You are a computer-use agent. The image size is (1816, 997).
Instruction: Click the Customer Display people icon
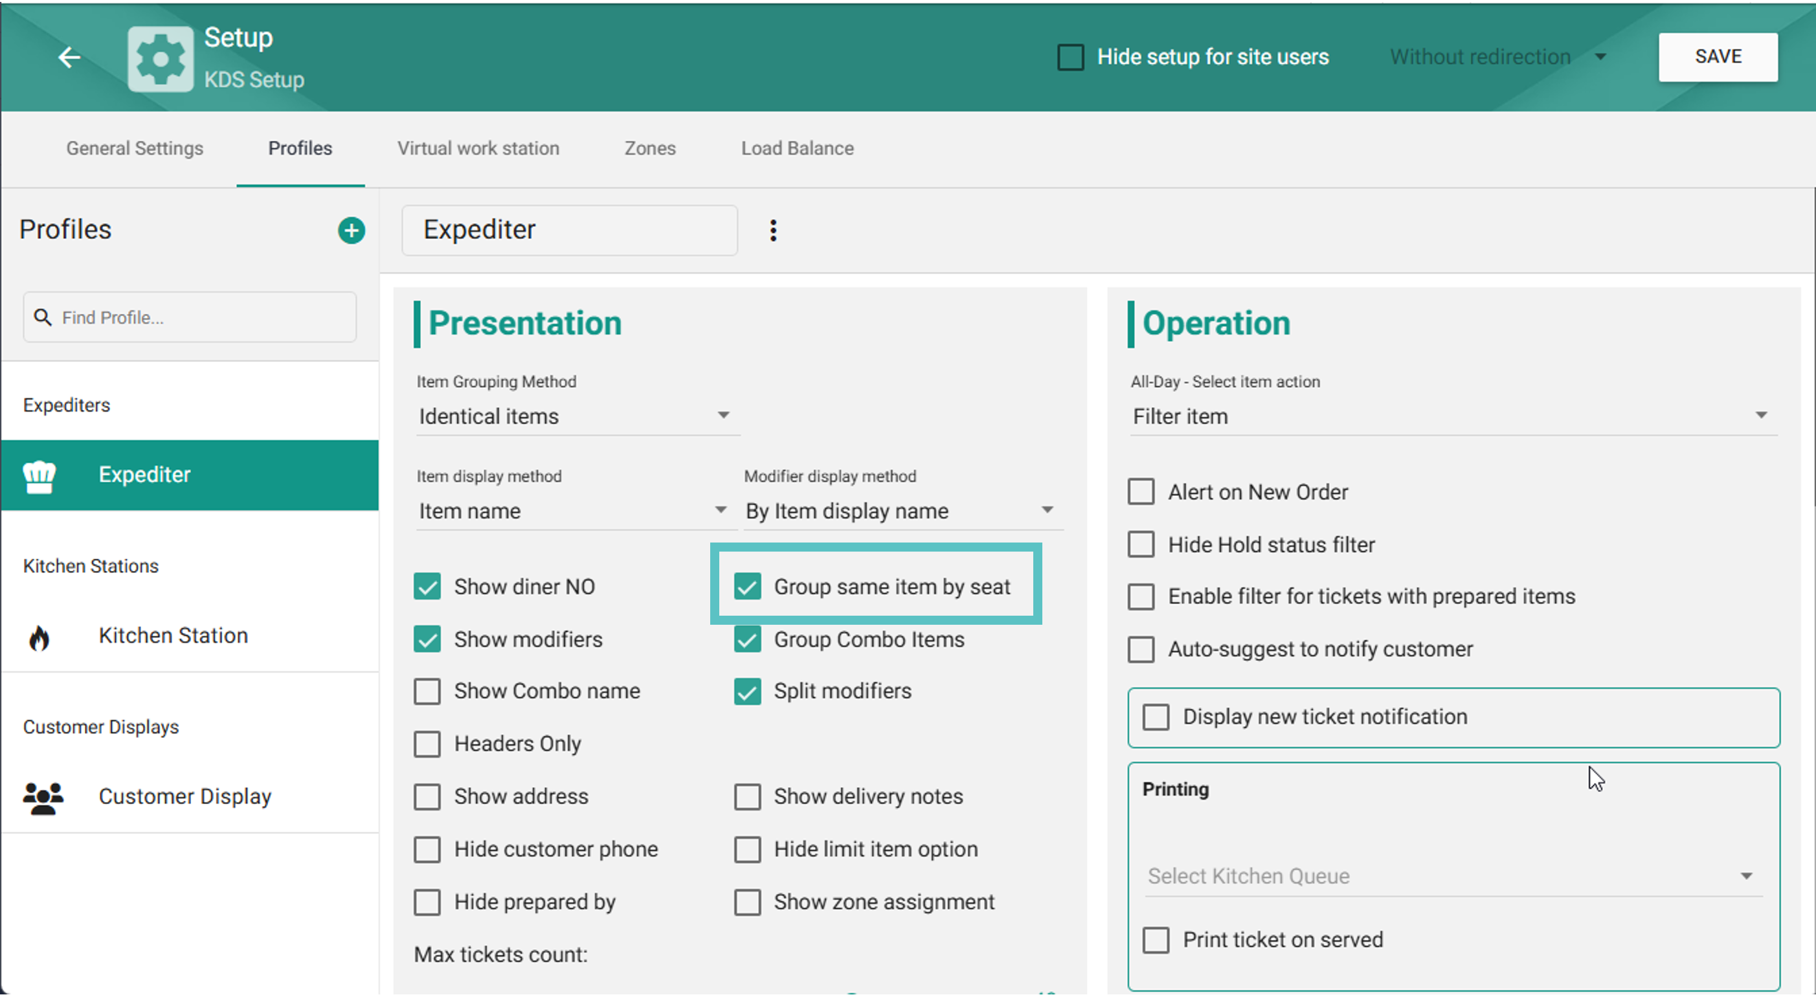[x=43, y=798]
